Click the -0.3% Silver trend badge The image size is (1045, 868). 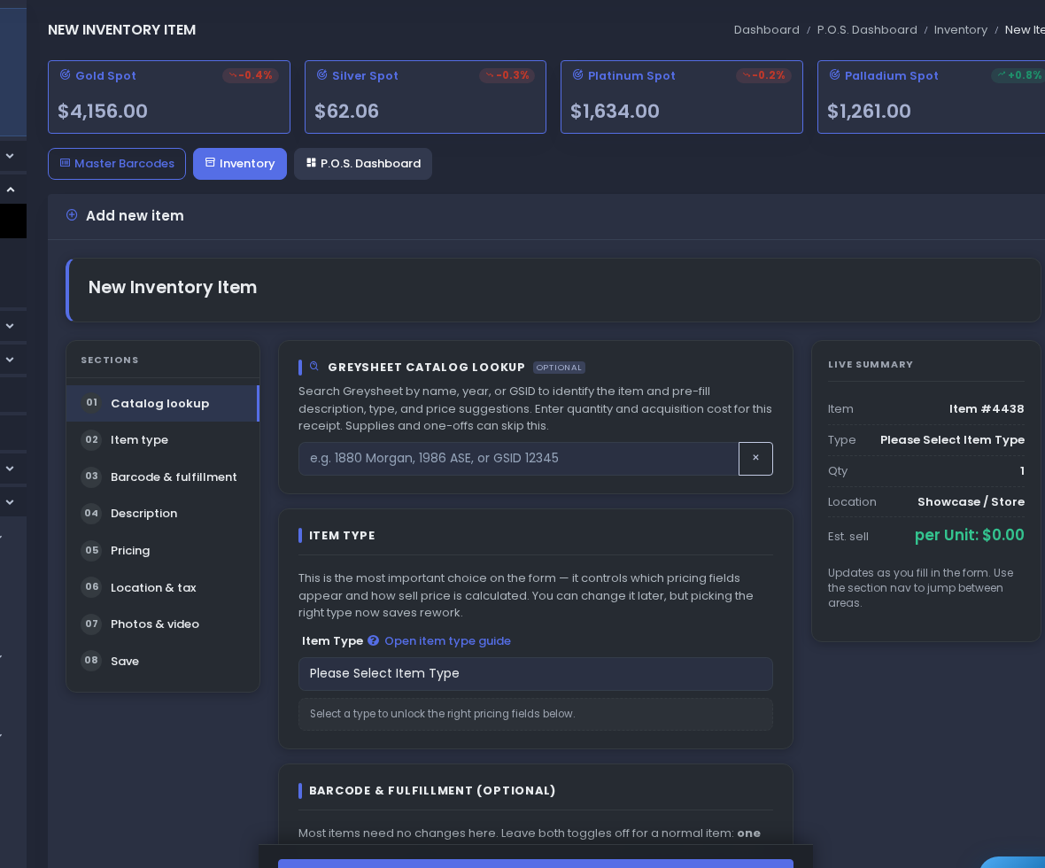click(x=507, y=75)
